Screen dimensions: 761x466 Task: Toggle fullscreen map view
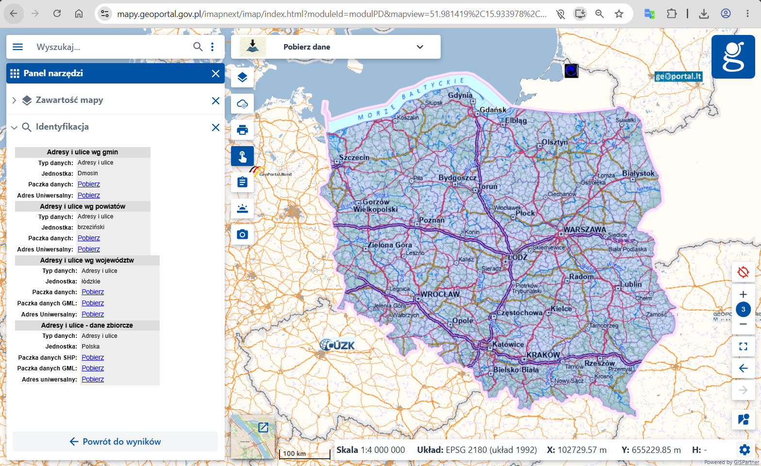(743, 346)
